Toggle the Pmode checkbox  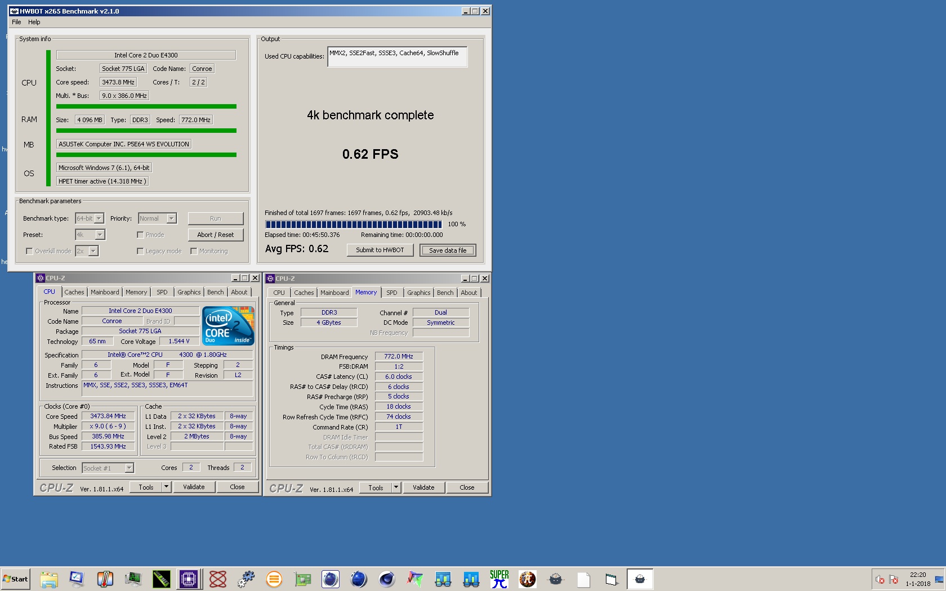point(140,235)
